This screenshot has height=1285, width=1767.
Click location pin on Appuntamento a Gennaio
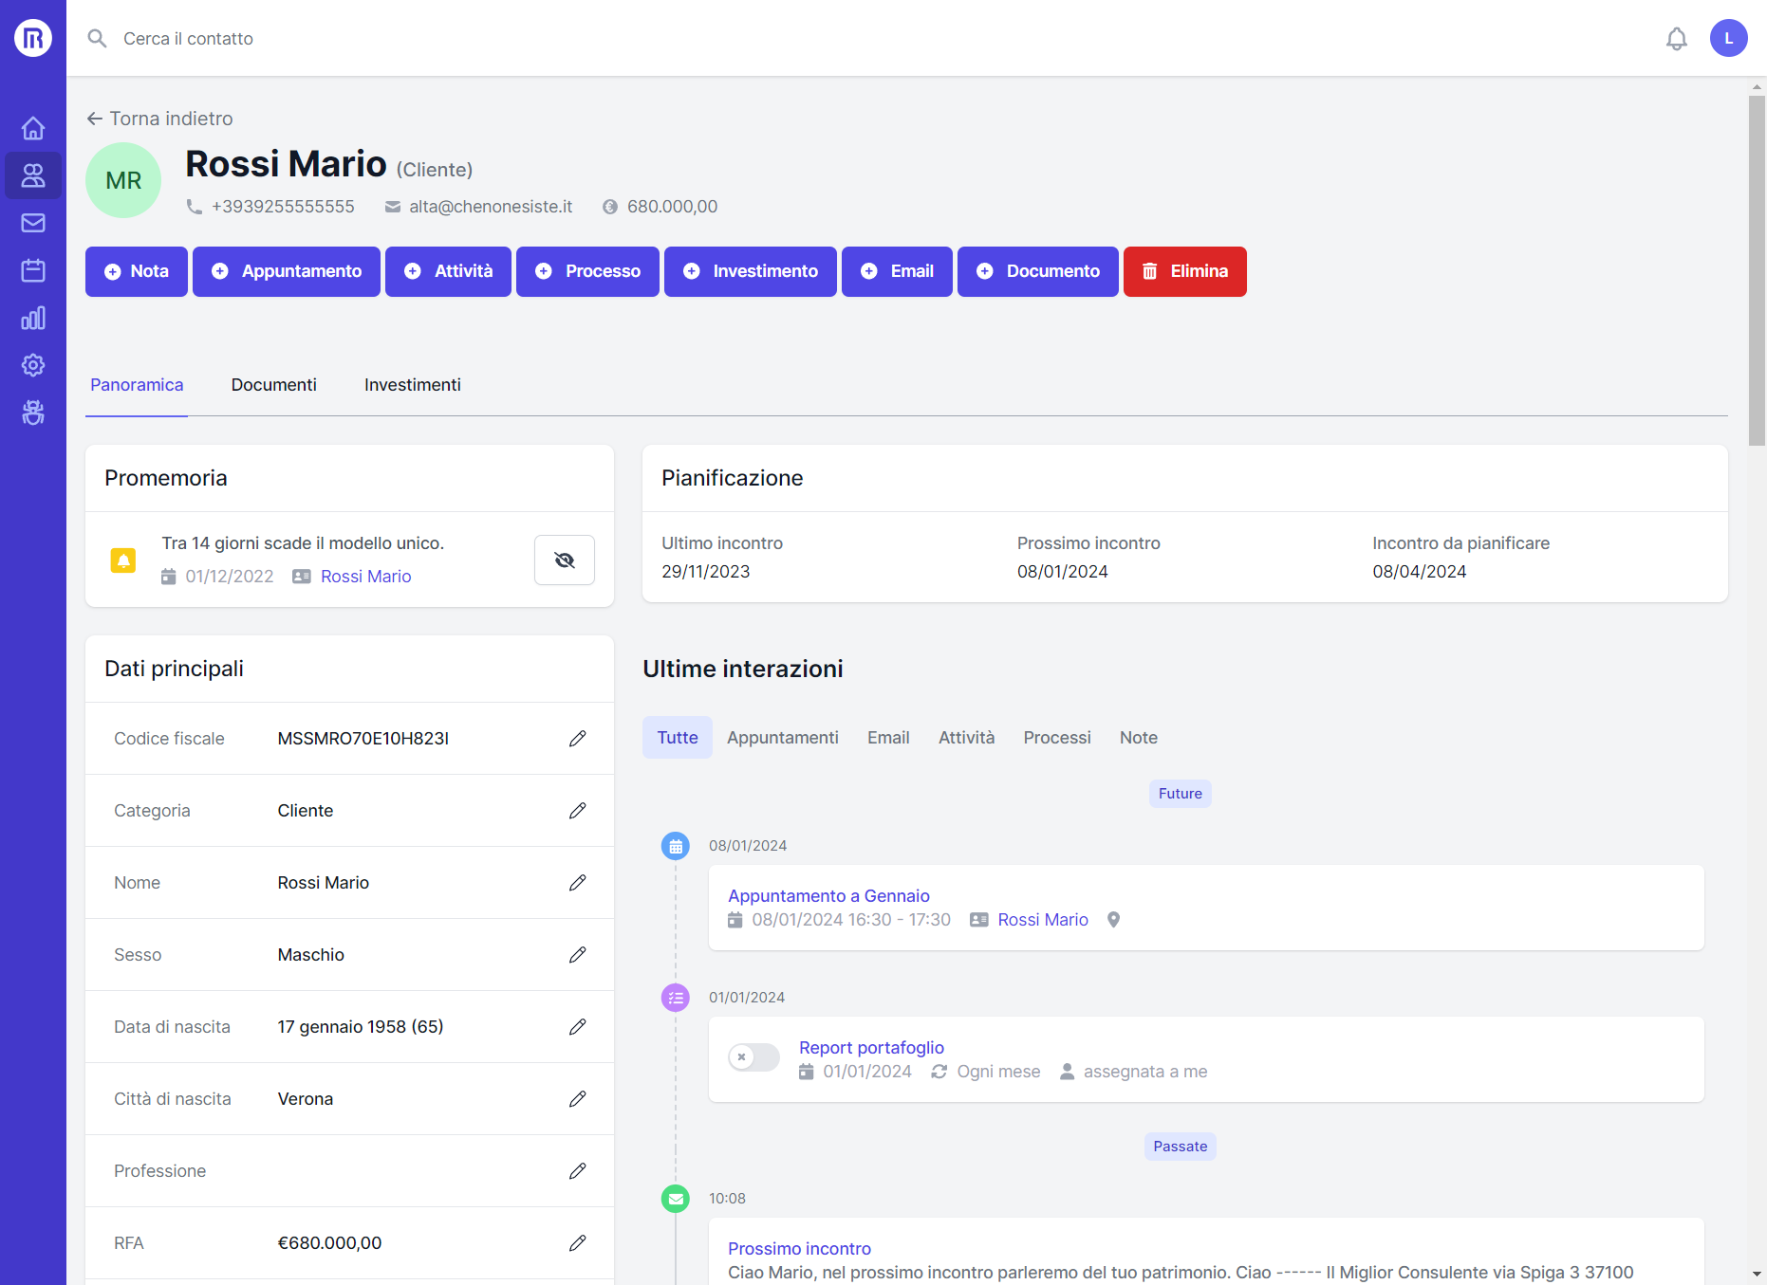(1114, 920)
